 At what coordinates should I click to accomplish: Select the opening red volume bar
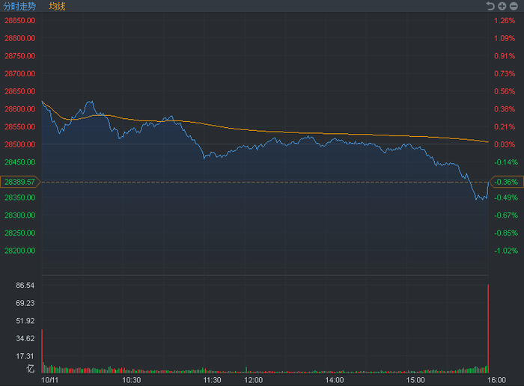click(42, 350)
